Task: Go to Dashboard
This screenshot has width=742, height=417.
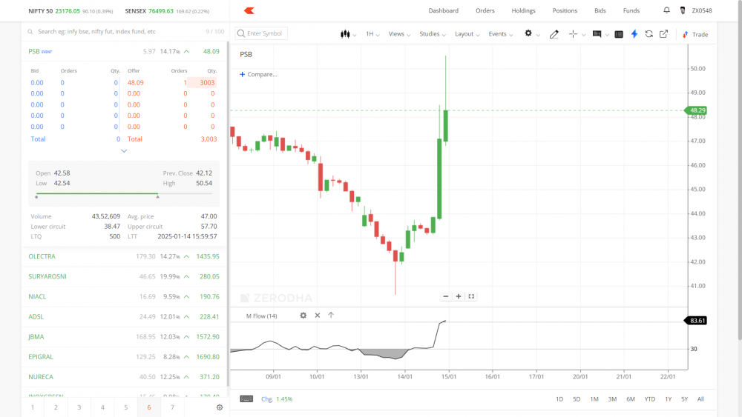Action: [444, 10]
